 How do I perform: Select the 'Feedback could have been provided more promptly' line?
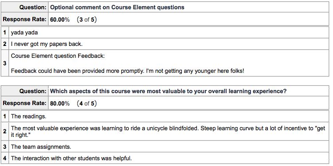coord(127,71)
